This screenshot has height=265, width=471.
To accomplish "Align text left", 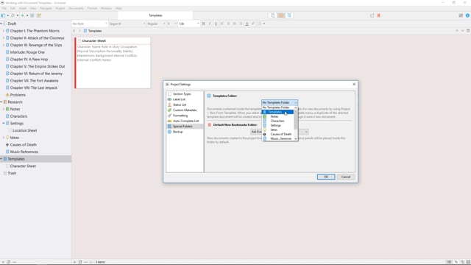I will pyautogui.click(x=222, y=24).
